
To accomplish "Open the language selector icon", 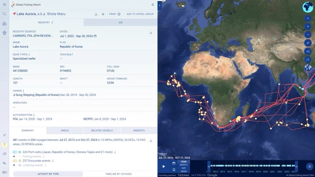I will [5, 163].
